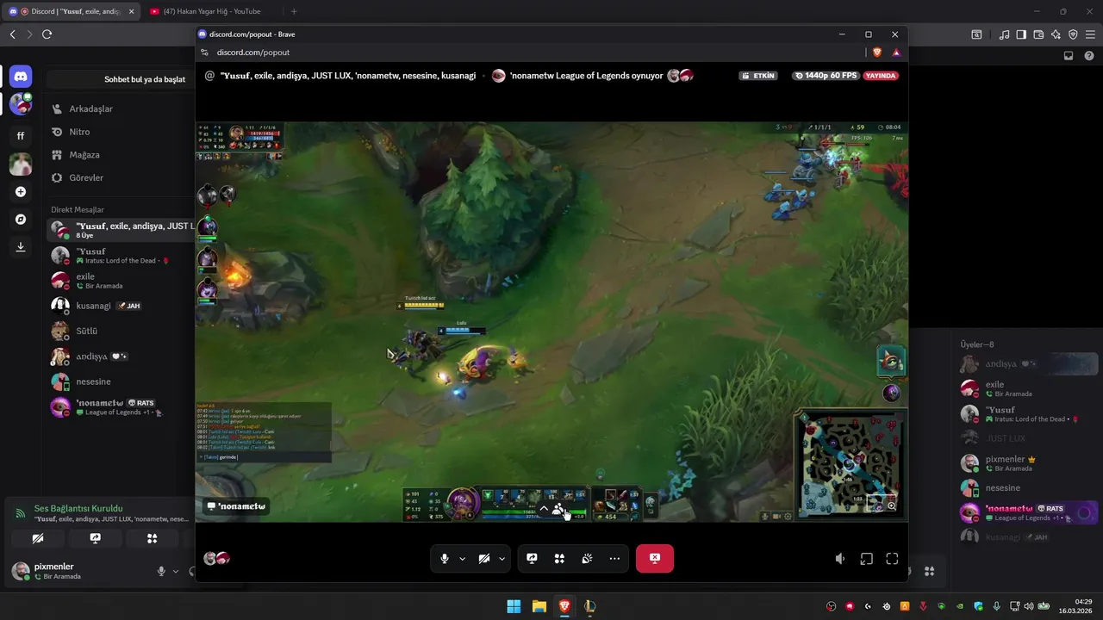
Task: Open more options three dots in popout
Action: (x=614, y=559)
